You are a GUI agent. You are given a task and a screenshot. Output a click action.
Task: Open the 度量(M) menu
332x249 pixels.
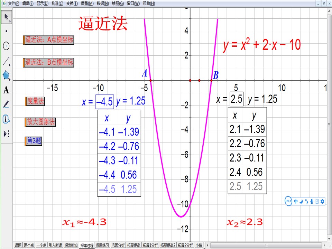click(x=87, y=3)
